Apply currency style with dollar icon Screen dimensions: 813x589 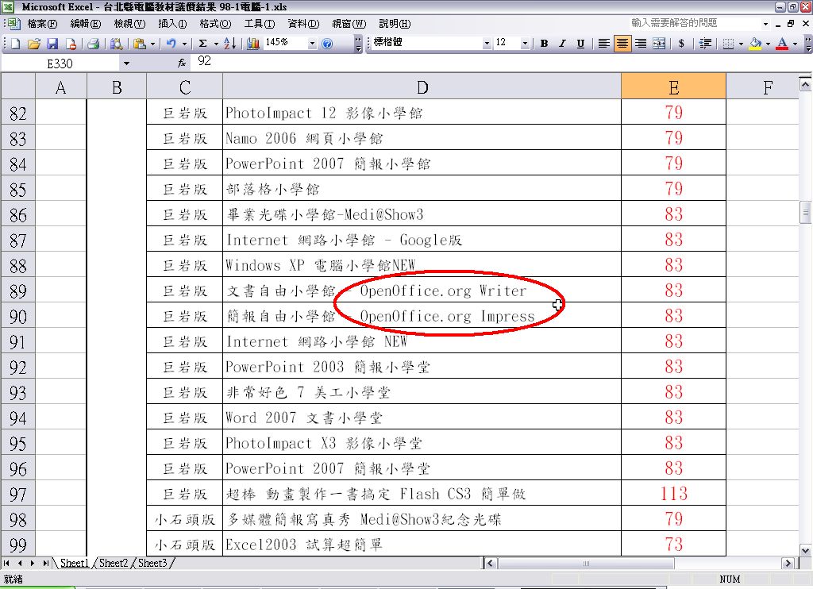coord(681,44)
